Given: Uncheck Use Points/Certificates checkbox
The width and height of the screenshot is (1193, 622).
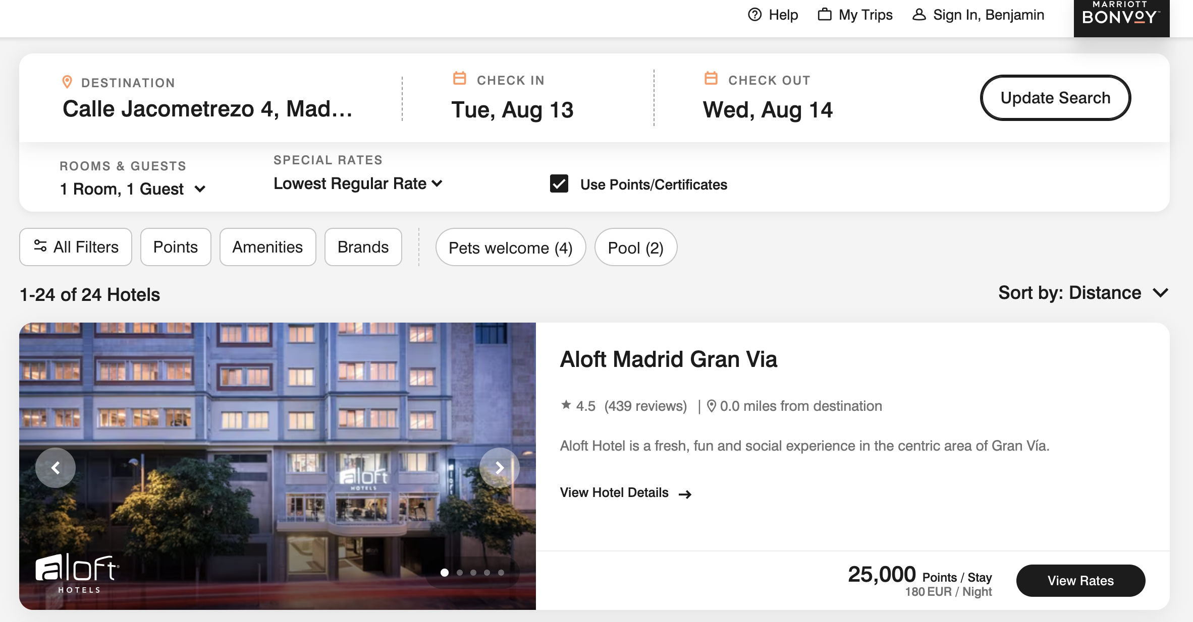Looking at the screenshot, I should point(559,184).
